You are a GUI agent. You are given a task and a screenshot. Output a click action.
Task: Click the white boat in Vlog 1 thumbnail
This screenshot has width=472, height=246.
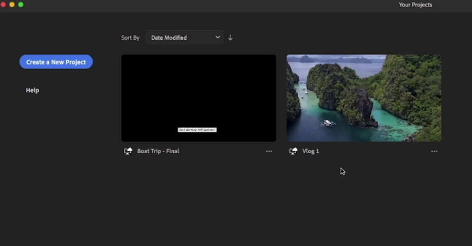[x=328, y=123]
